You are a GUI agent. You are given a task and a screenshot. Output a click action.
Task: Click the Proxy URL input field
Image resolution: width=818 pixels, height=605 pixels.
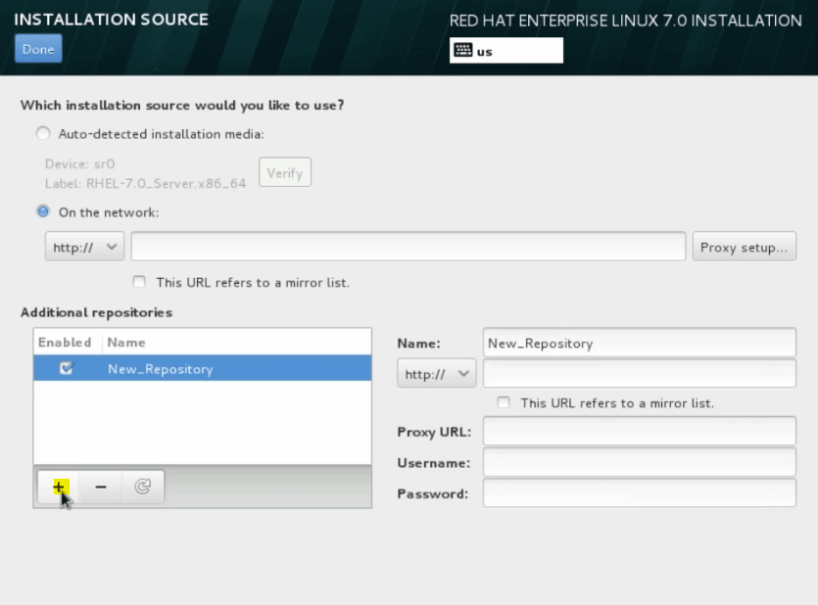point(639,432)
